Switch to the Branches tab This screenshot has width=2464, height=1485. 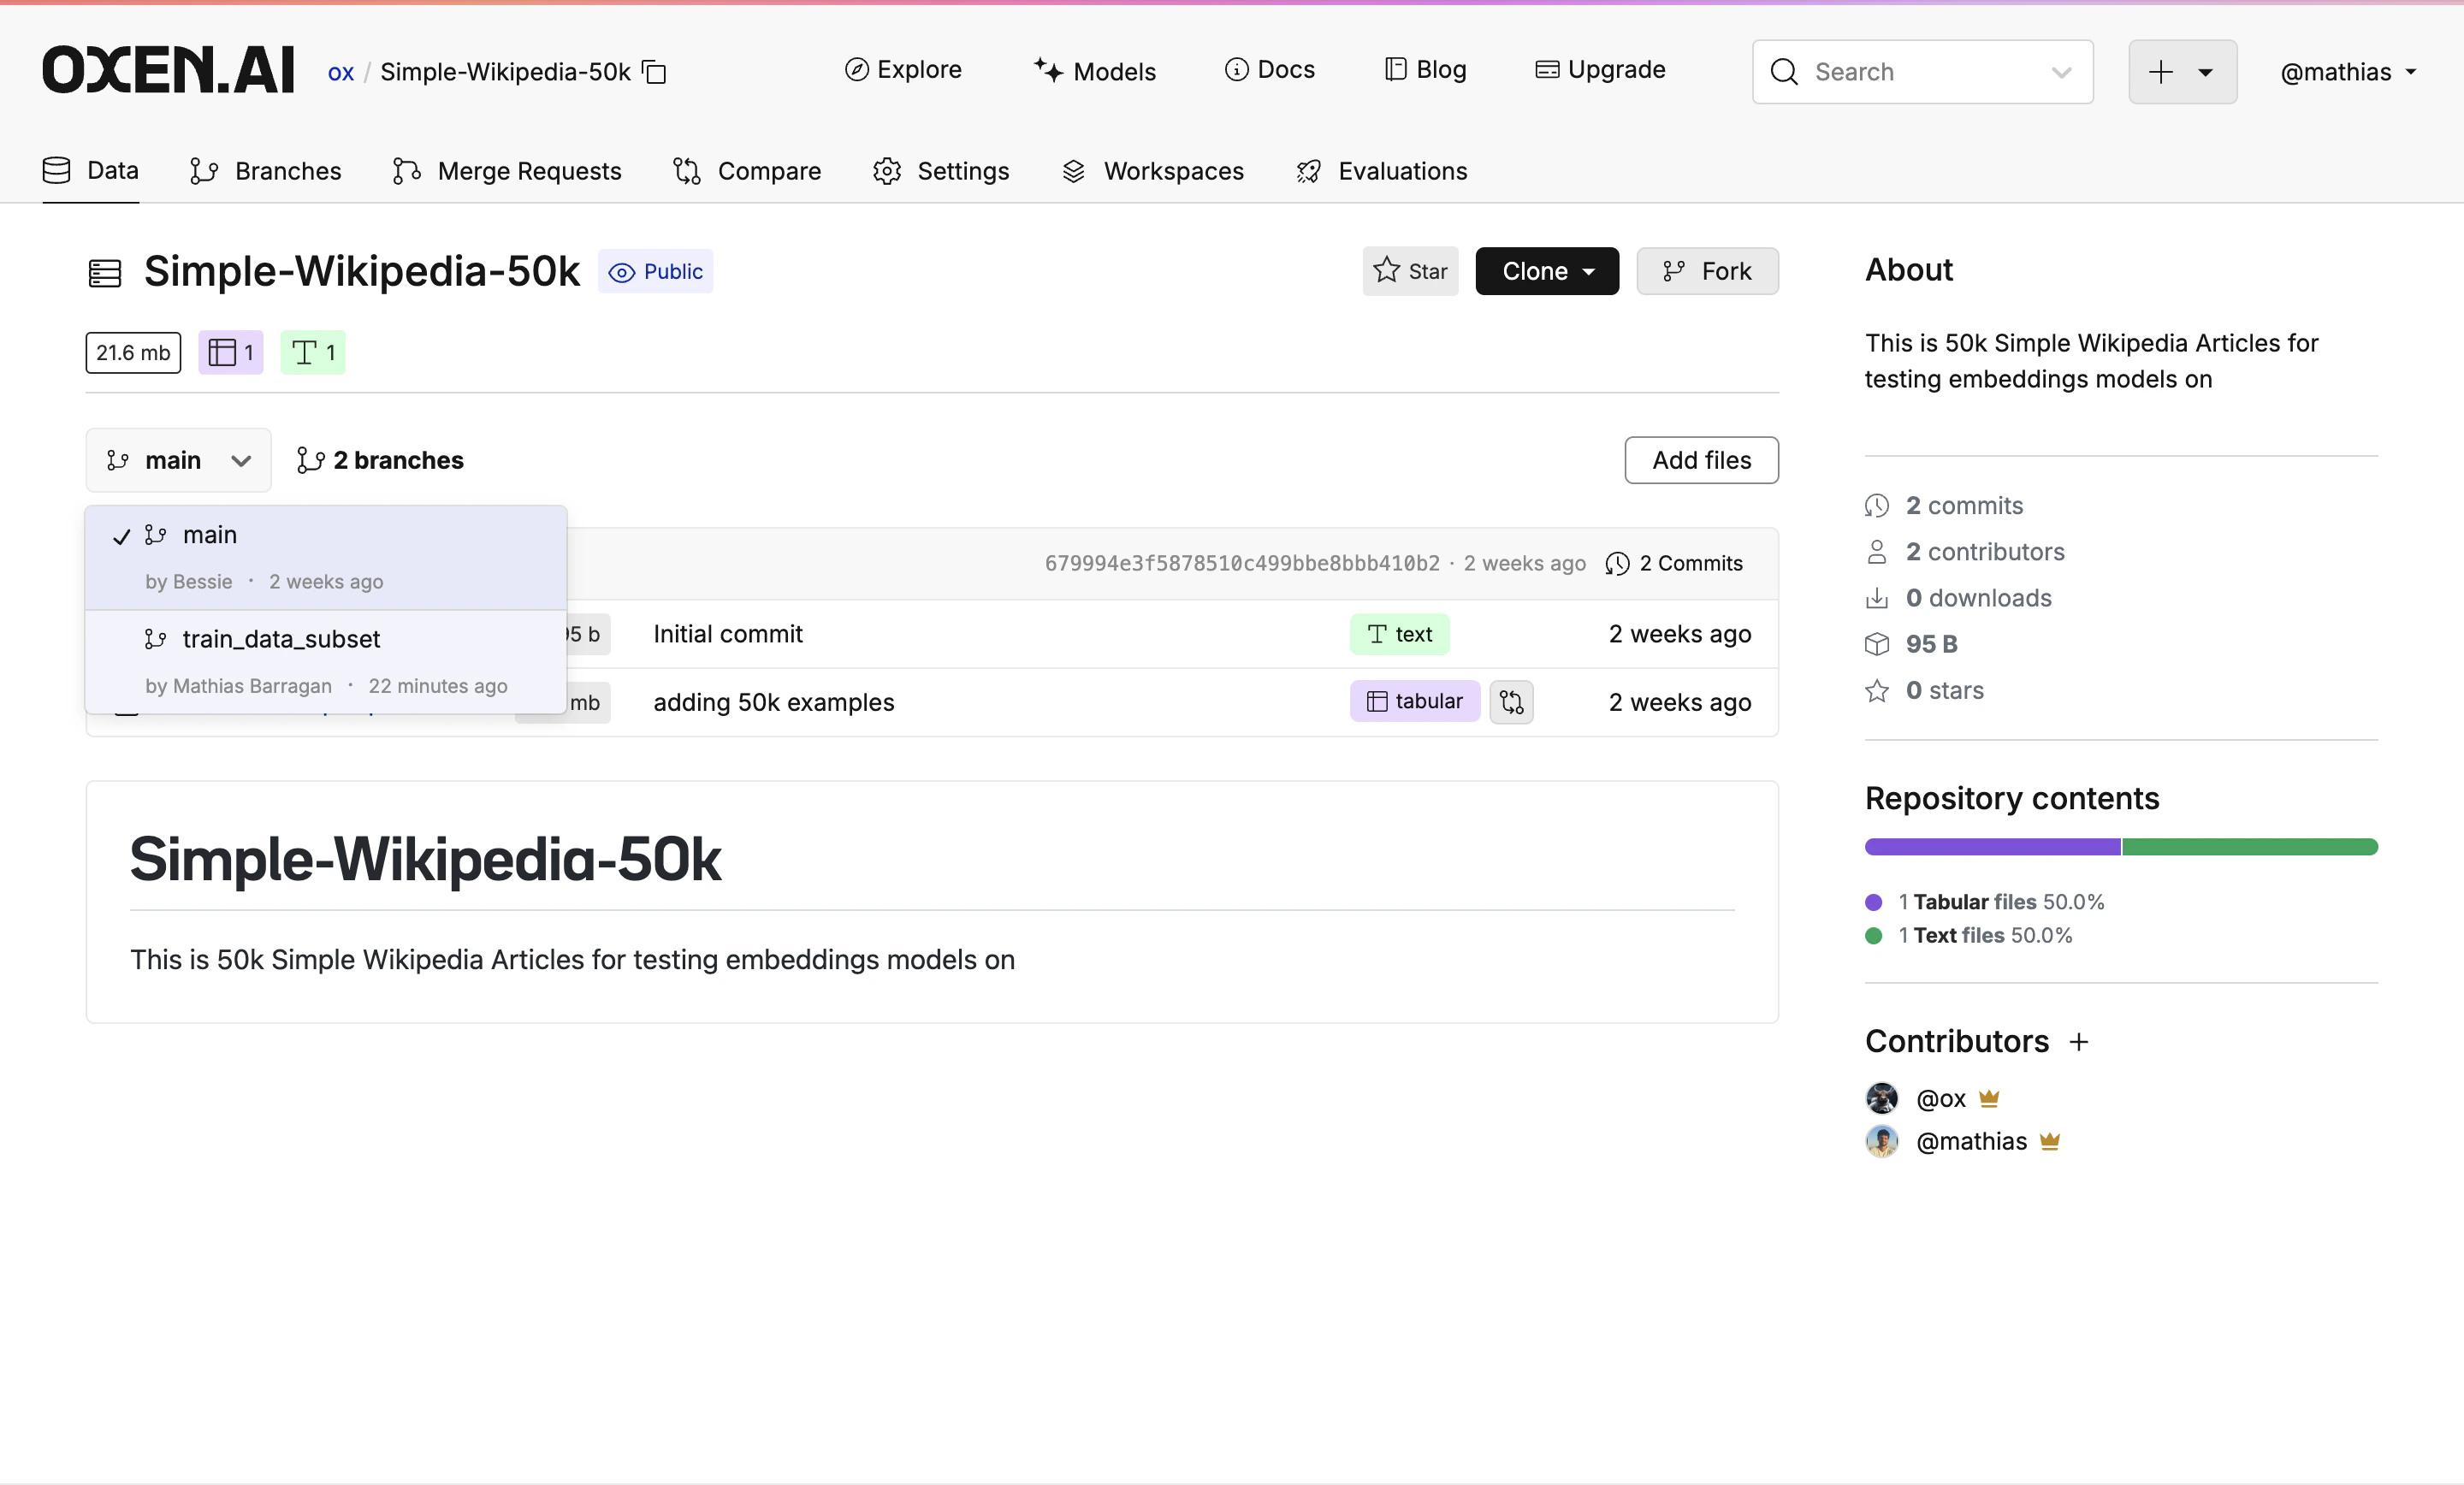pos(265,171)
